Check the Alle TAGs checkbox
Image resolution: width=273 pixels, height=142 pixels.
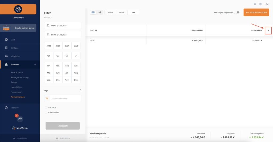[46, 108]
